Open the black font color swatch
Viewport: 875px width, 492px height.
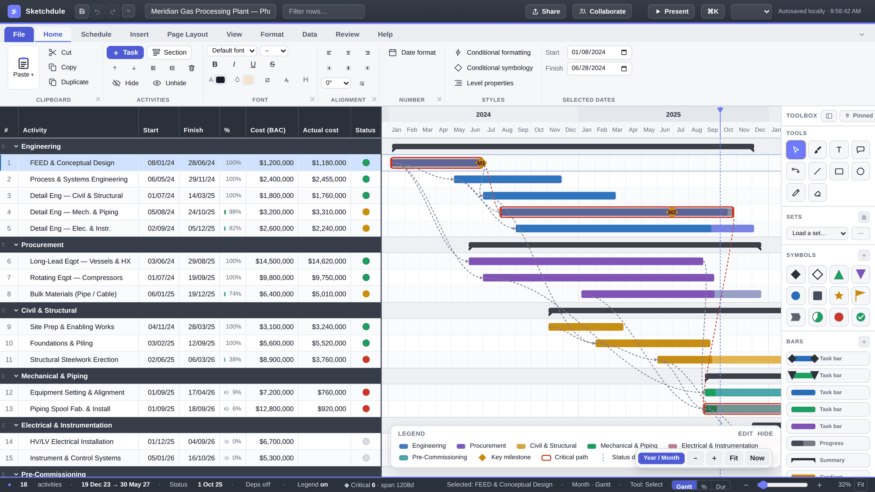click(220, 80)
